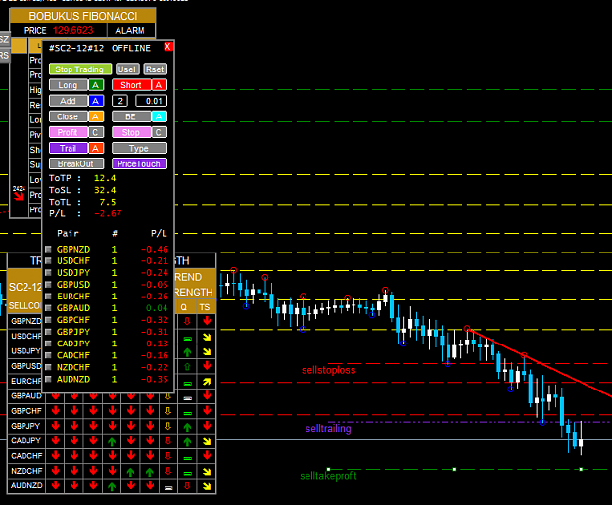The image size is (612, 505).
Task: Click the field showing 2
Action: coord(119,101)
